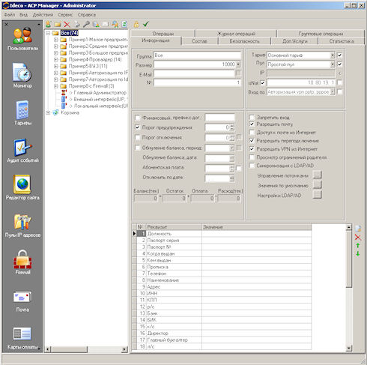Screen dimensions: 367x365
Task: Toggle Порог предупреждения checkbox
Action: coord(137,127)
